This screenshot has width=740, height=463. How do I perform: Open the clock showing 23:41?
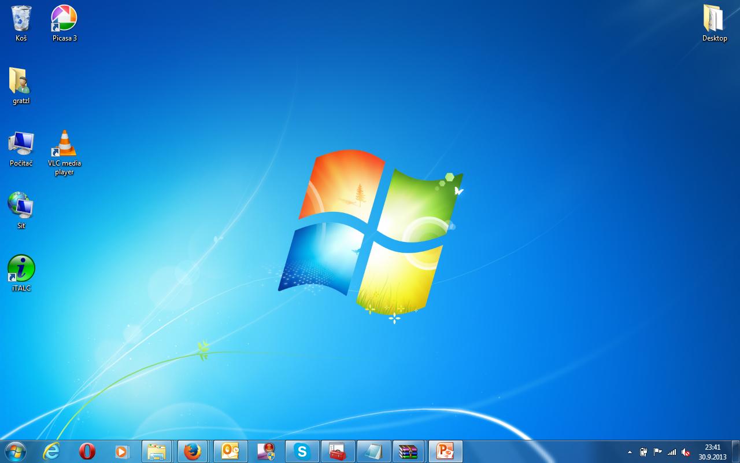[712, 452]
